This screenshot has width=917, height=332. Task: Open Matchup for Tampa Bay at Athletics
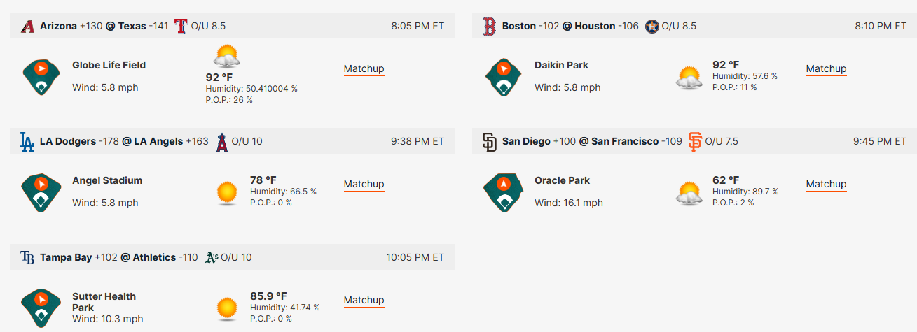coord(364,300)
